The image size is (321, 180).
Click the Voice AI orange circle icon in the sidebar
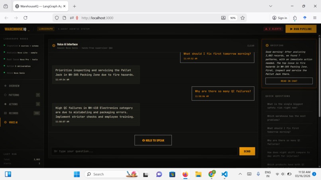point(5,122)
